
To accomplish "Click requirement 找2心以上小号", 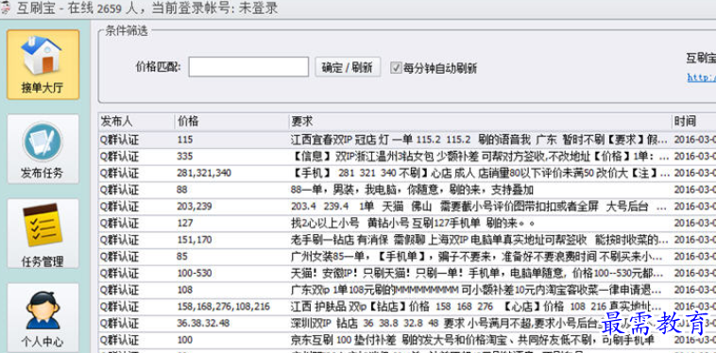I will pos(413,224).
